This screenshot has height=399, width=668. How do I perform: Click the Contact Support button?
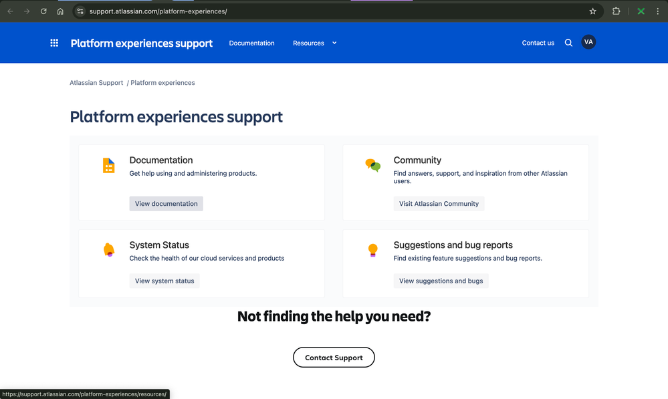tap(334, 358)
